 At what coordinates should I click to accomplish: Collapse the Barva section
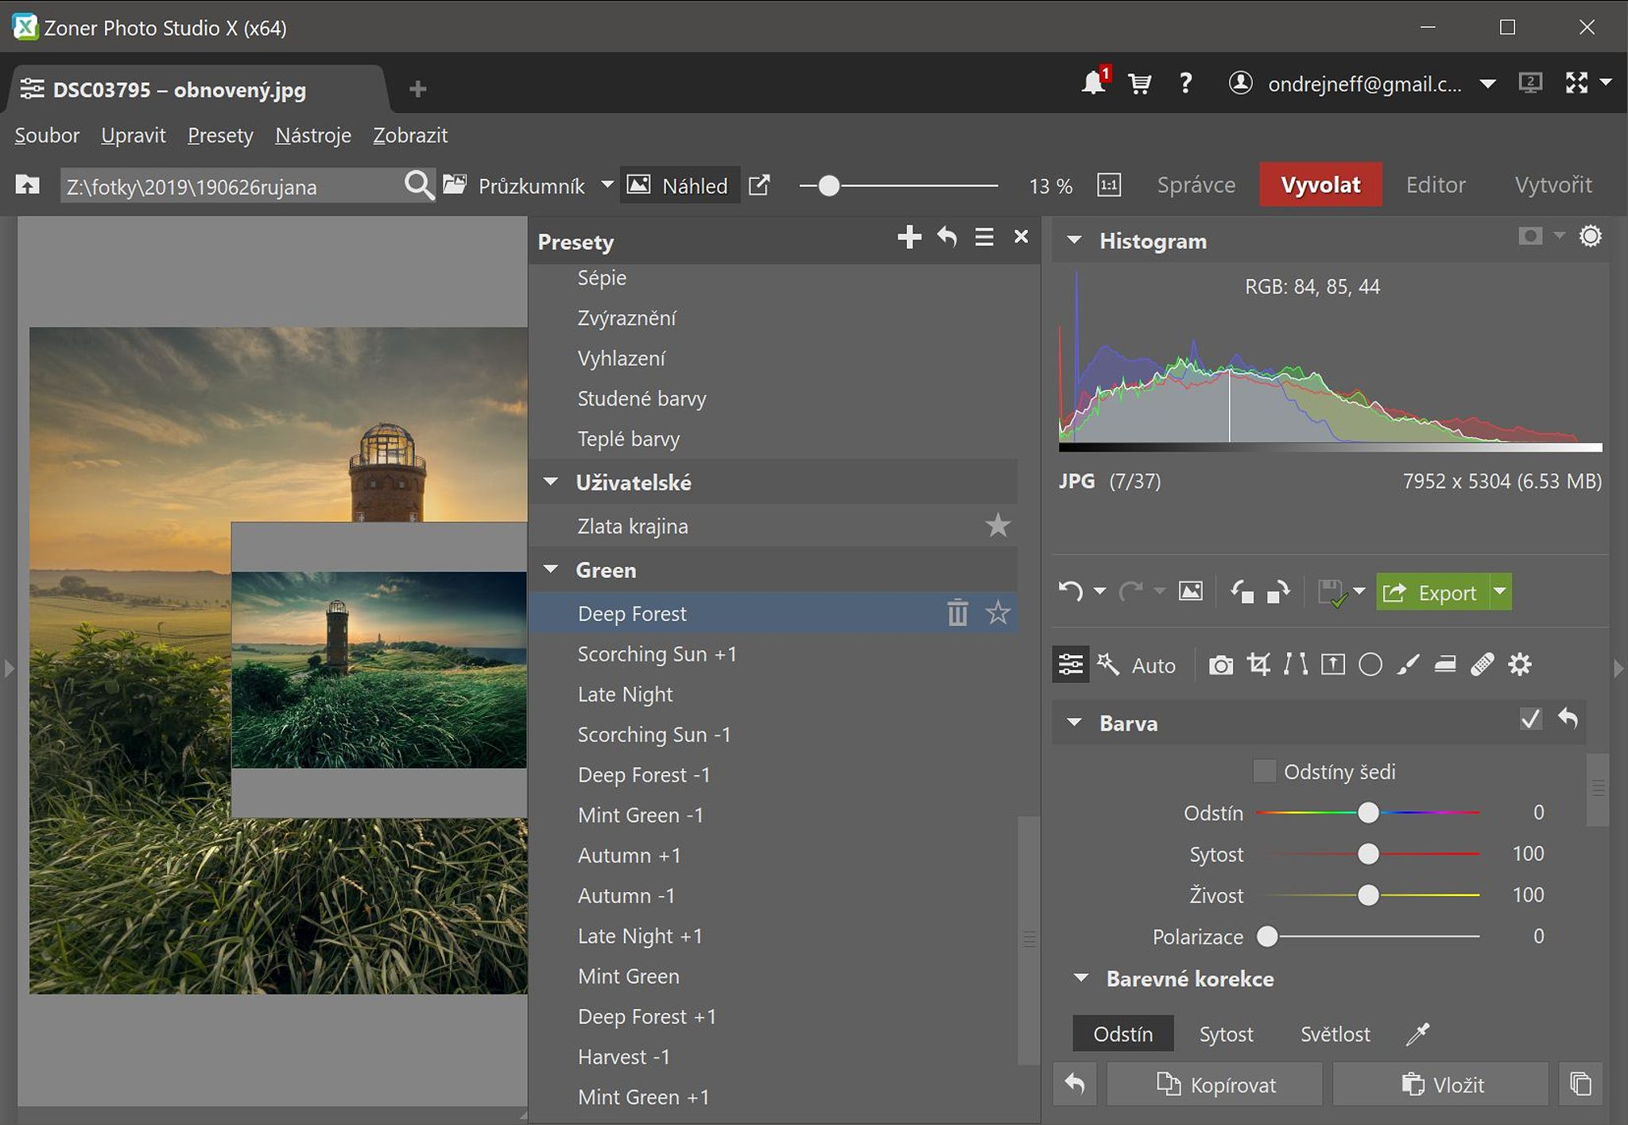1074,723
